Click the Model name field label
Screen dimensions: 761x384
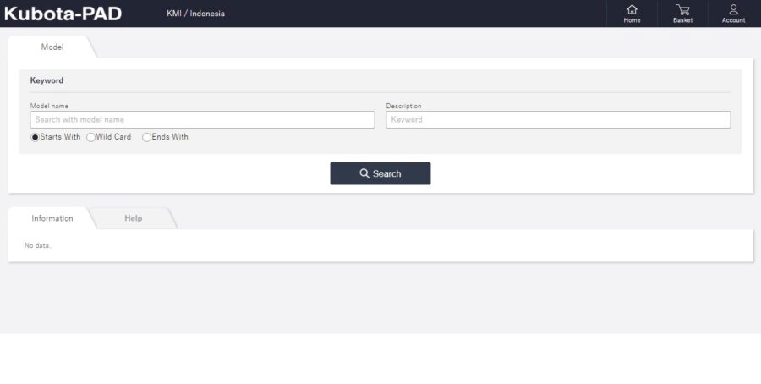pos(49,106)
